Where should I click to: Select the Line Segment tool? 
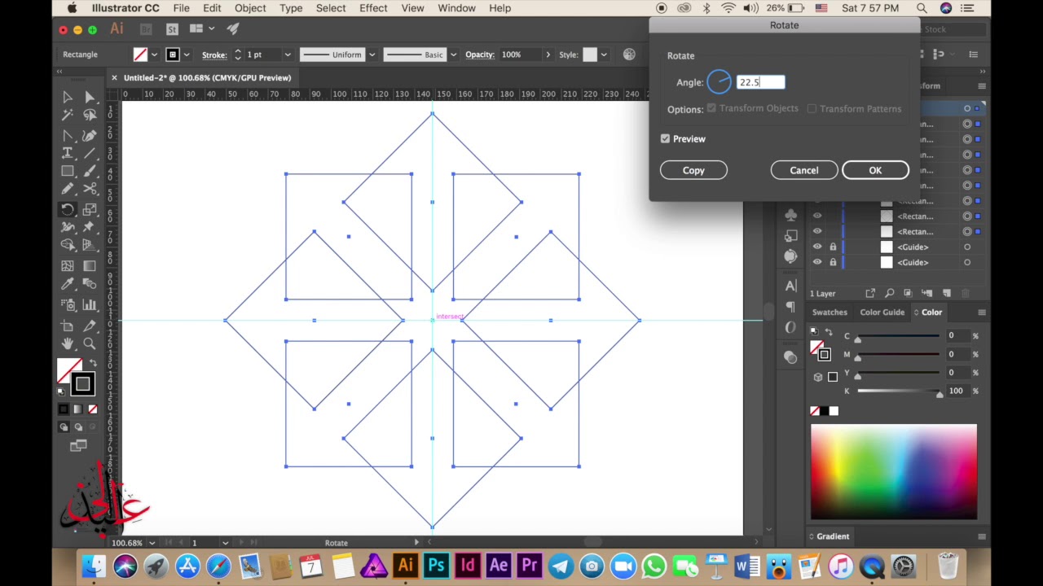point(90,153)
